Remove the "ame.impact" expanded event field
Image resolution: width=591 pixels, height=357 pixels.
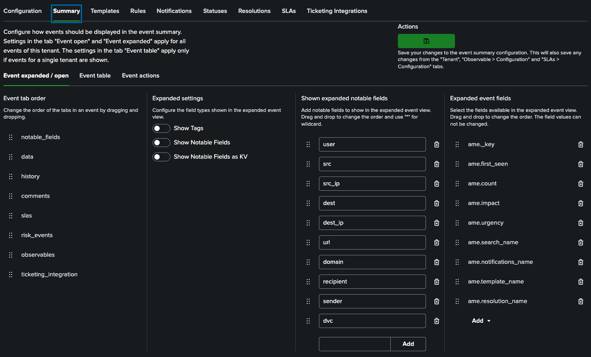(x=580, y=203)
